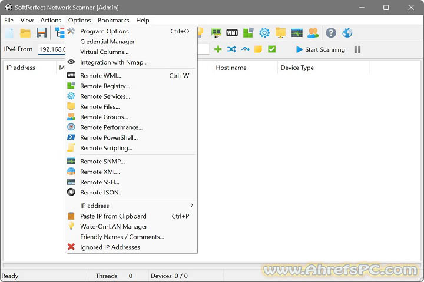The image size is (424, 282).
Task: Click the pause scanning button
Action: click(357, 49)
